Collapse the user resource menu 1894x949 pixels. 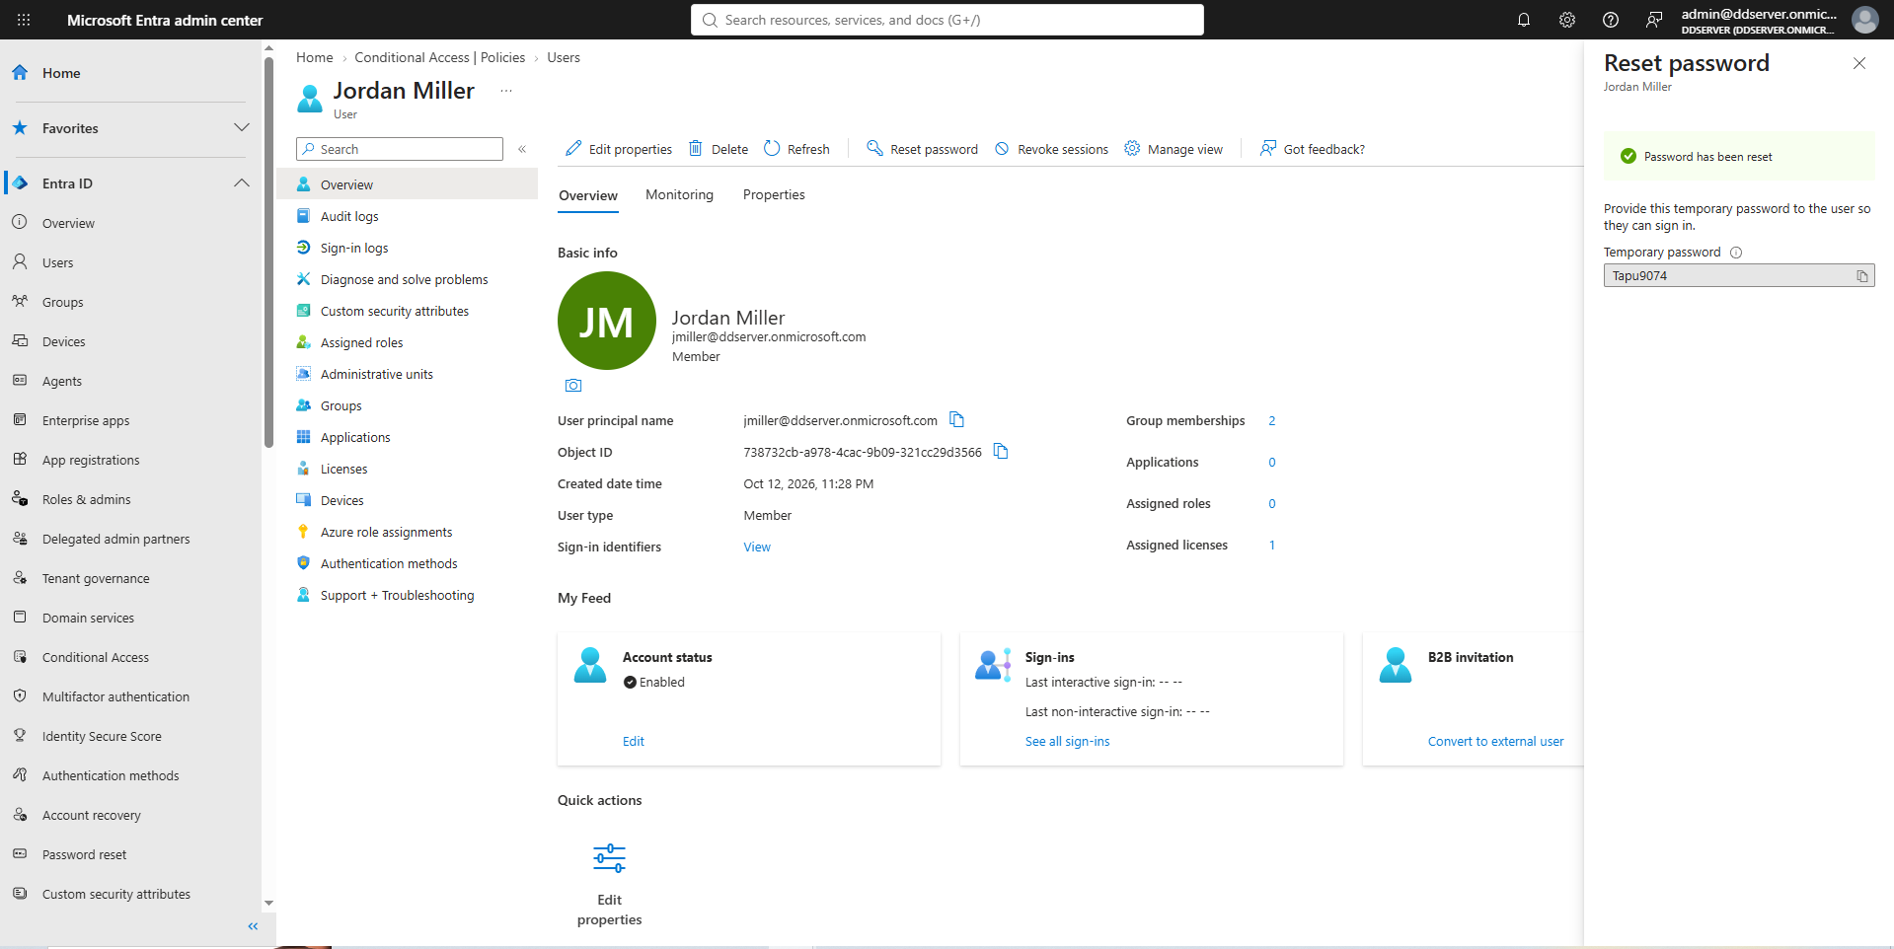[x=522, y=149]
